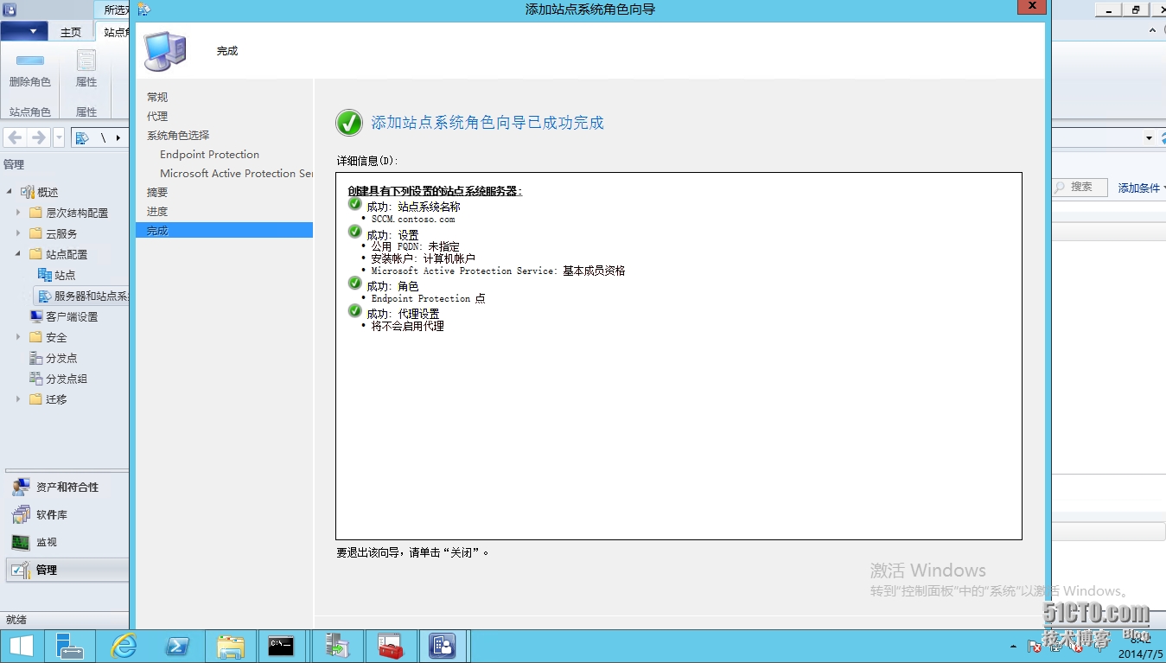Go to 进度 wizard step

coord(157,211)
